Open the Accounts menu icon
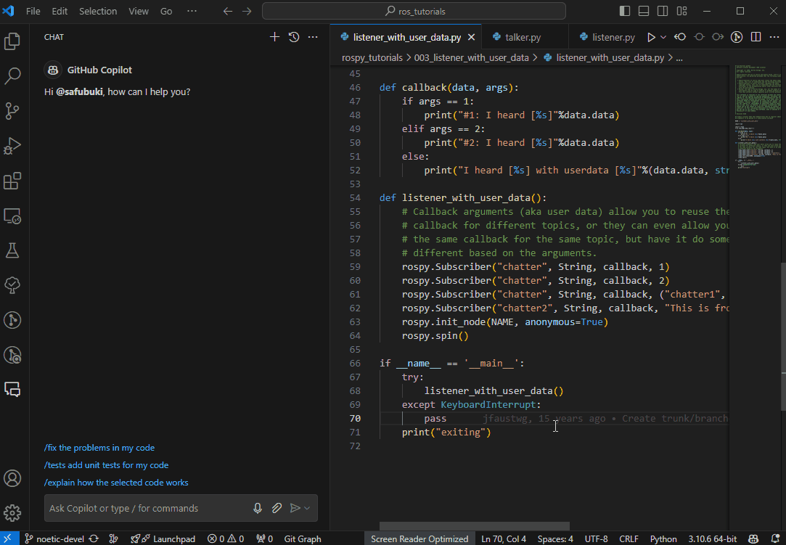This screenshot has height=545, width=786. point(12,478)
